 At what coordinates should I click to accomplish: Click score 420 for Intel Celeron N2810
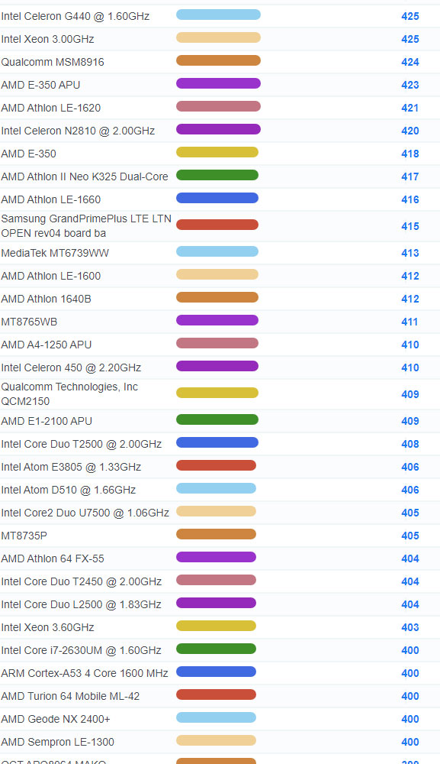409,131
